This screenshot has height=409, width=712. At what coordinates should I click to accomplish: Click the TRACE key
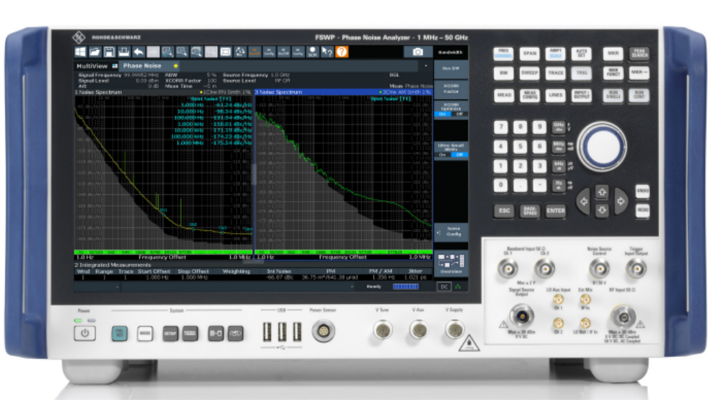click(555, 73)
